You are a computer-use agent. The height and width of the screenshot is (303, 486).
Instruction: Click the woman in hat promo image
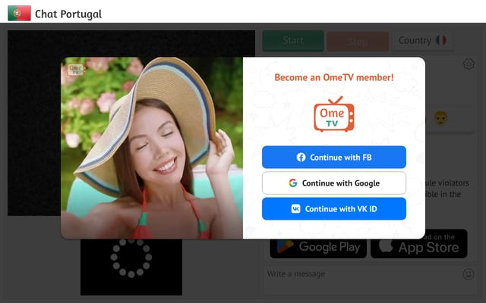152,148
